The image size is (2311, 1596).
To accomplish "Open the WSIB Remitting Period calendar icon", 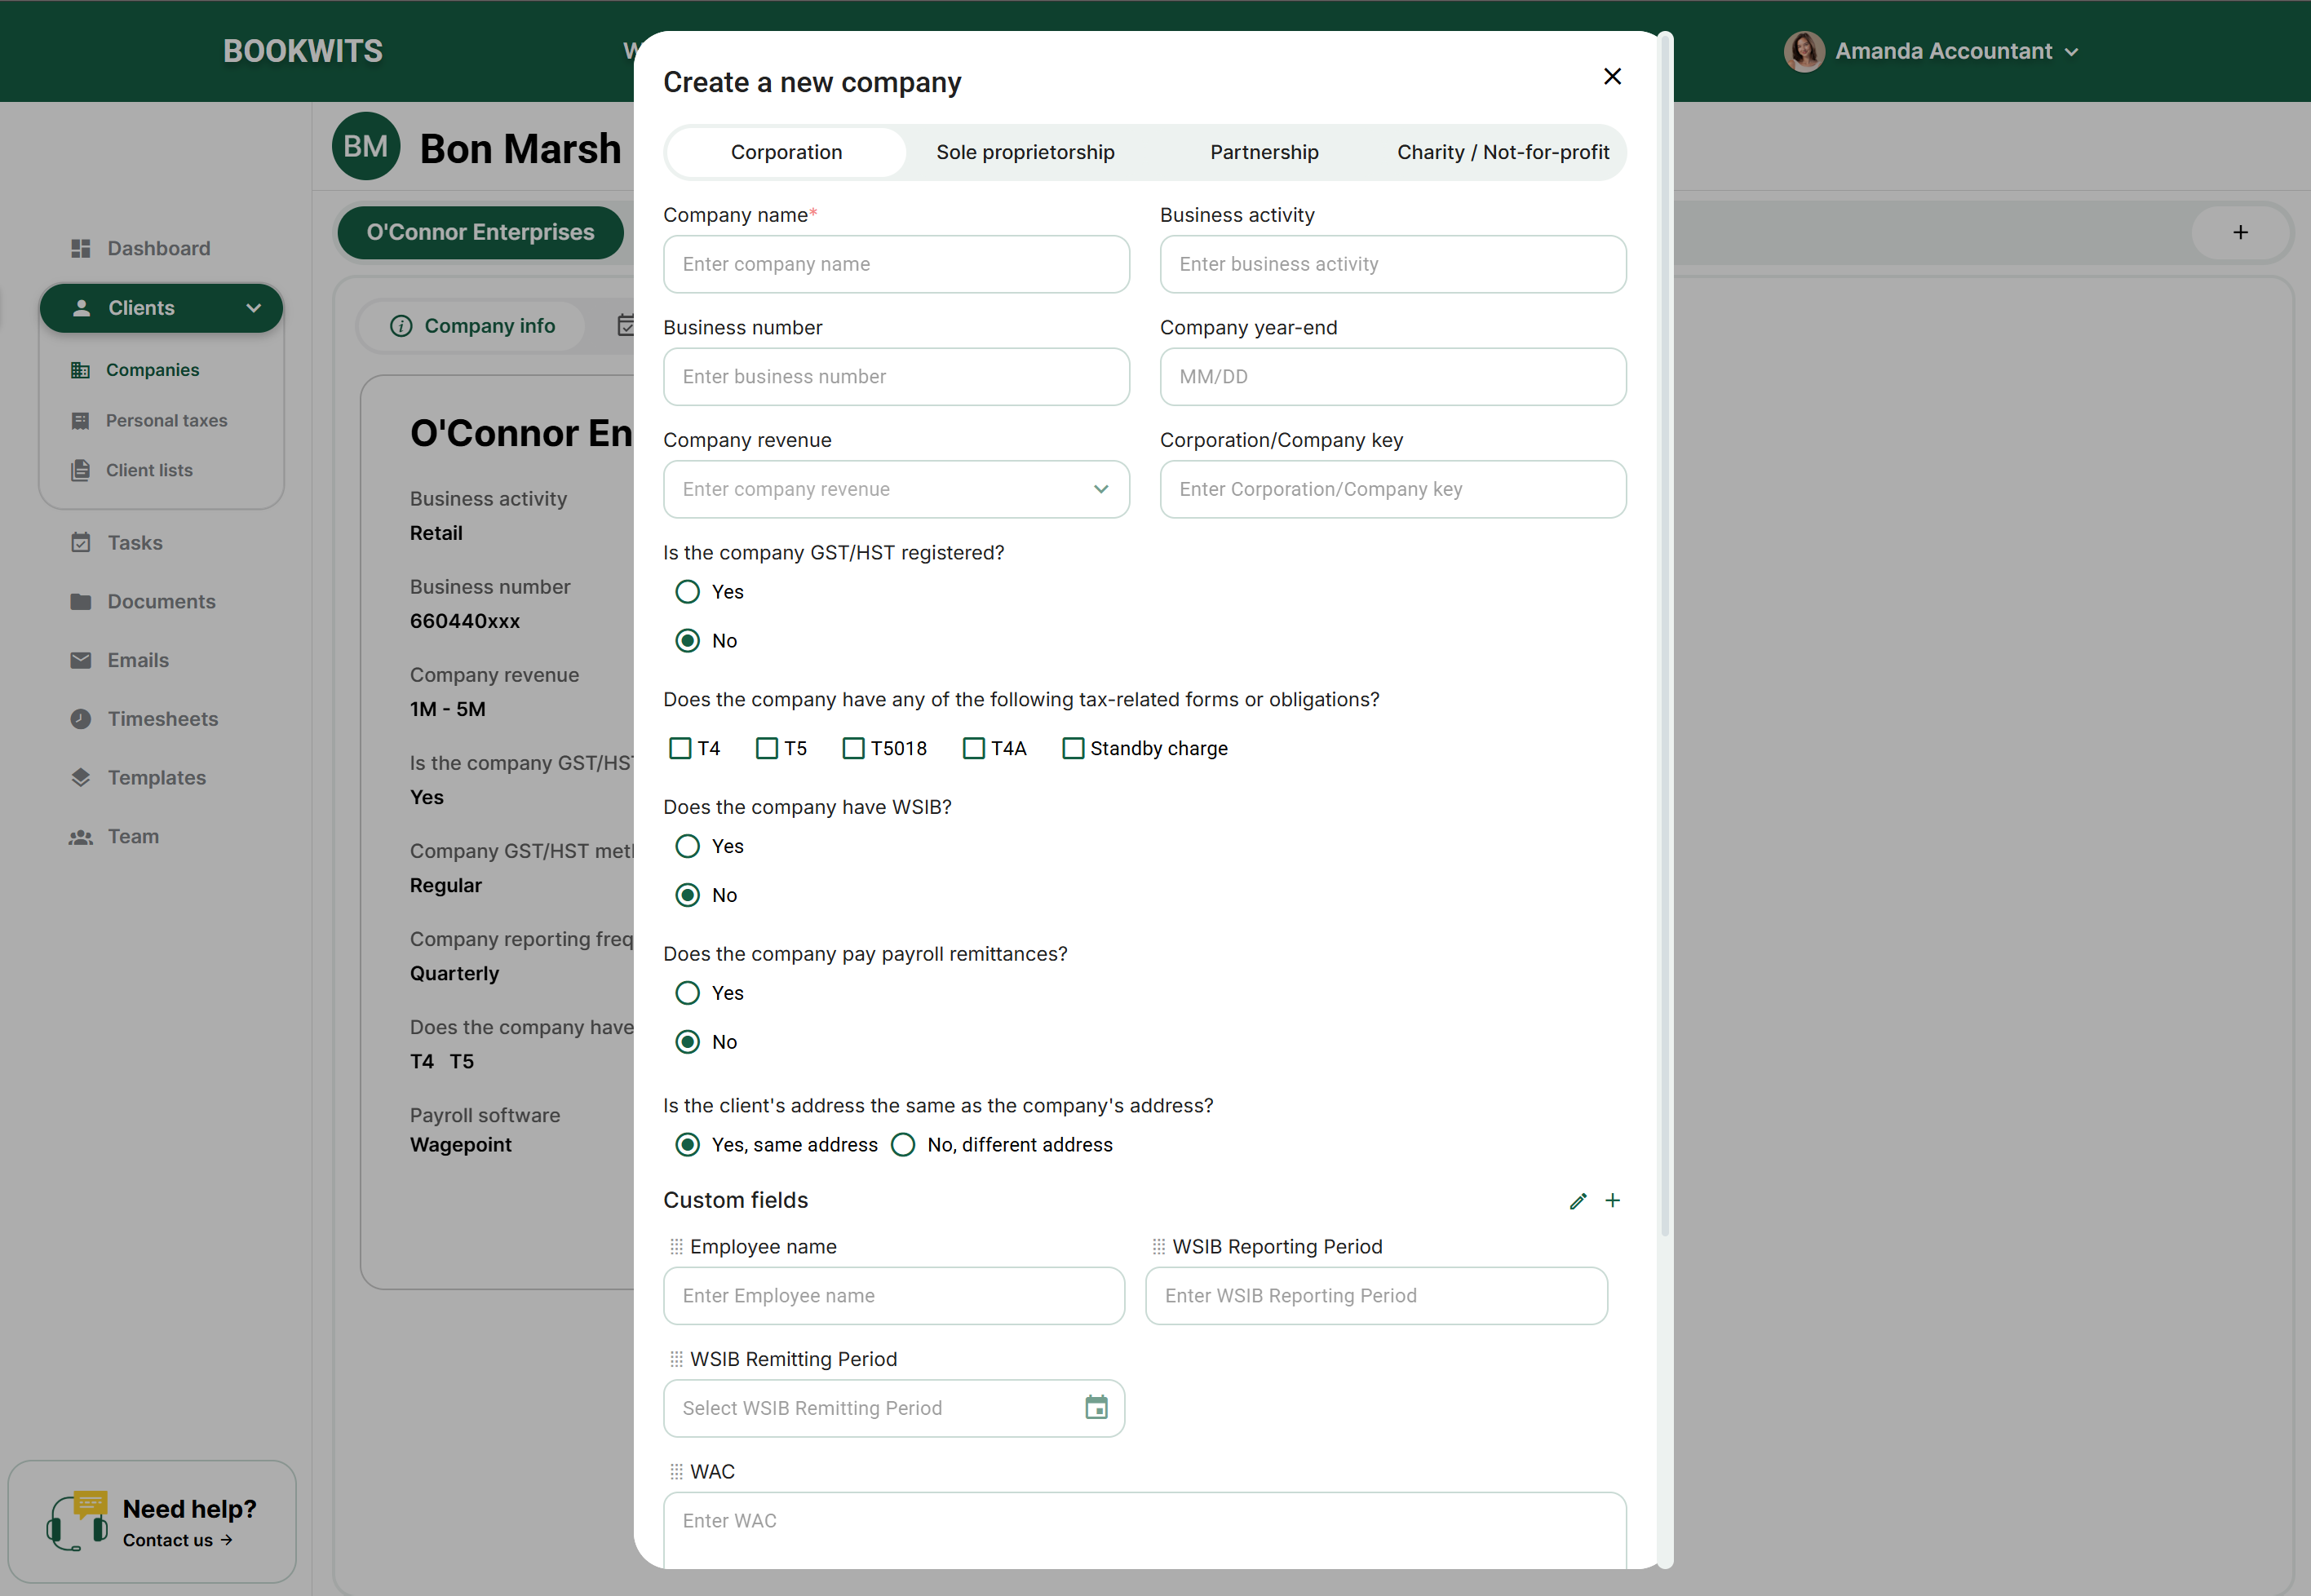I will click(1096, 1408).
